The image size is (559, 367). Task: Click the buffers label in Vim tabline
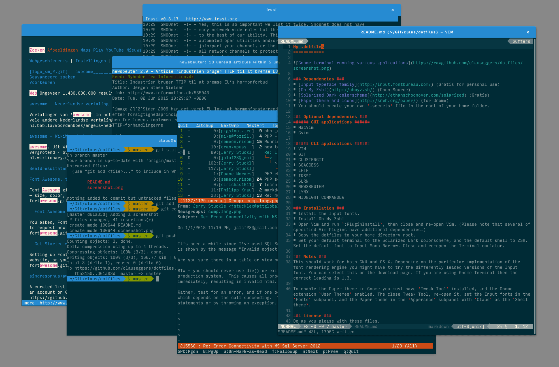pos(521,41)
